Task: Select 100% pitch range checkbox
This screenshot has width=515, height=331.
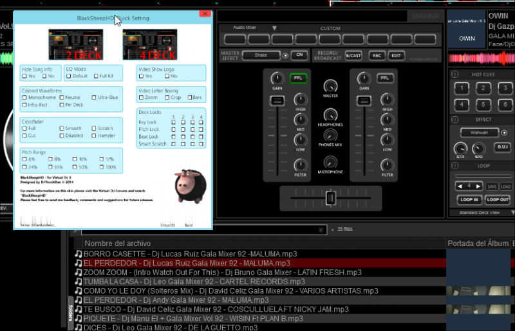Action: (102, 167)
